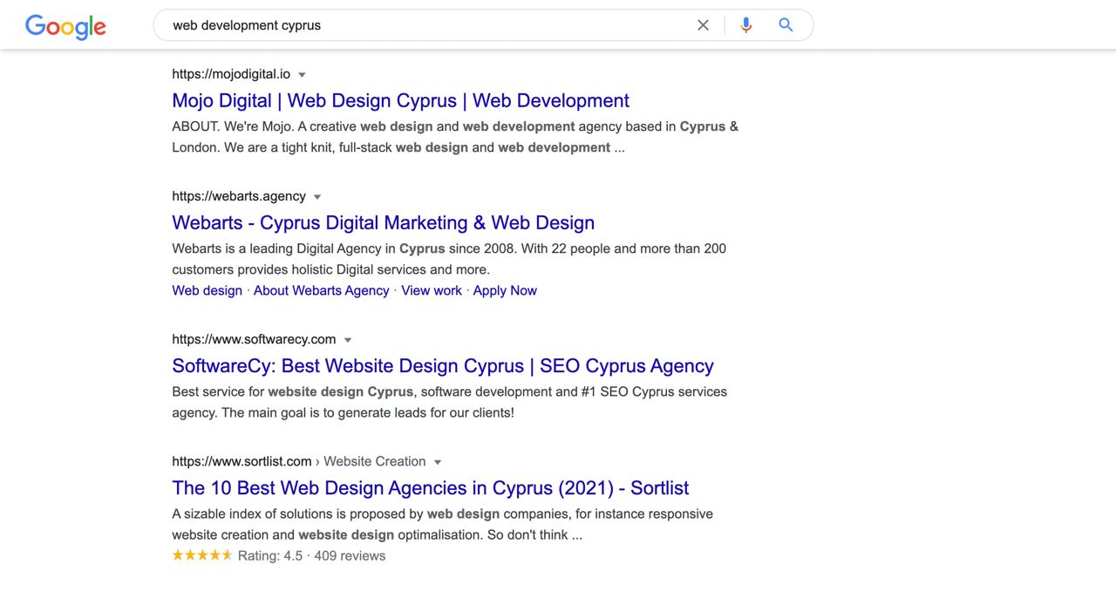Expand the dropdown arrow next to sortlist.com Website Creation
The image size is (1116, 592).
[x=438, y=462]
